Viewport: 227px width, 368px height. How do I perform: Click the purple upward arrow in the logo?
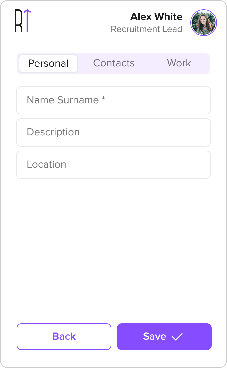pyautogui.click(x=27, y=21)
